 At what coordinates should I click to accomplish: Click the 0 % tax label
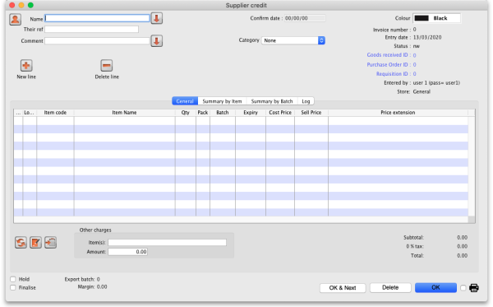(x=415, y=246)
